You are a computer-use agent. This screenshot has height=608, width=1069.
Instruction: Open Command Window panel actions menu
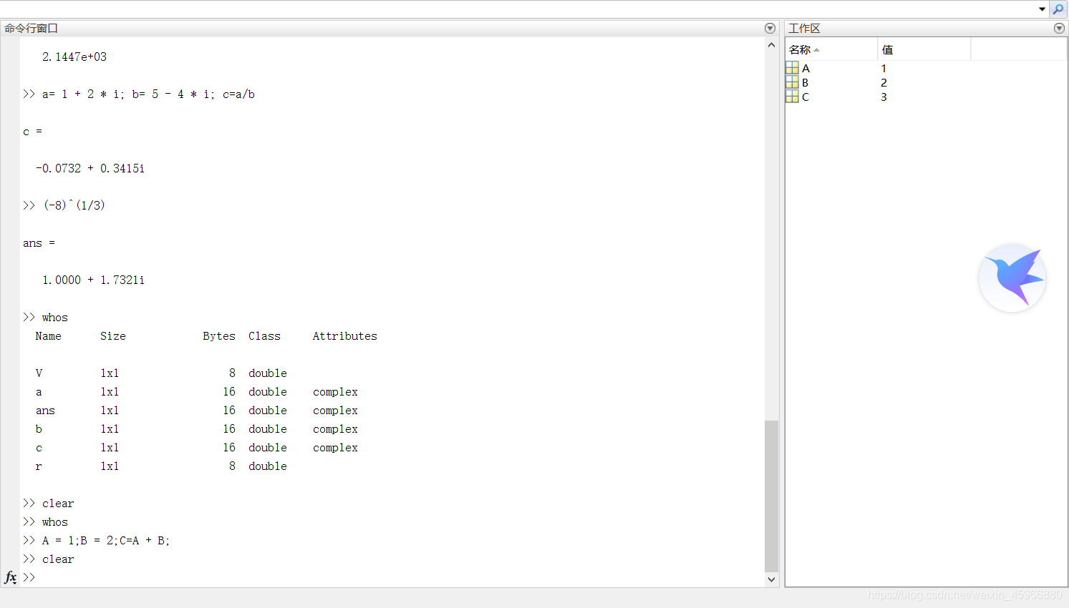[770, 29]
